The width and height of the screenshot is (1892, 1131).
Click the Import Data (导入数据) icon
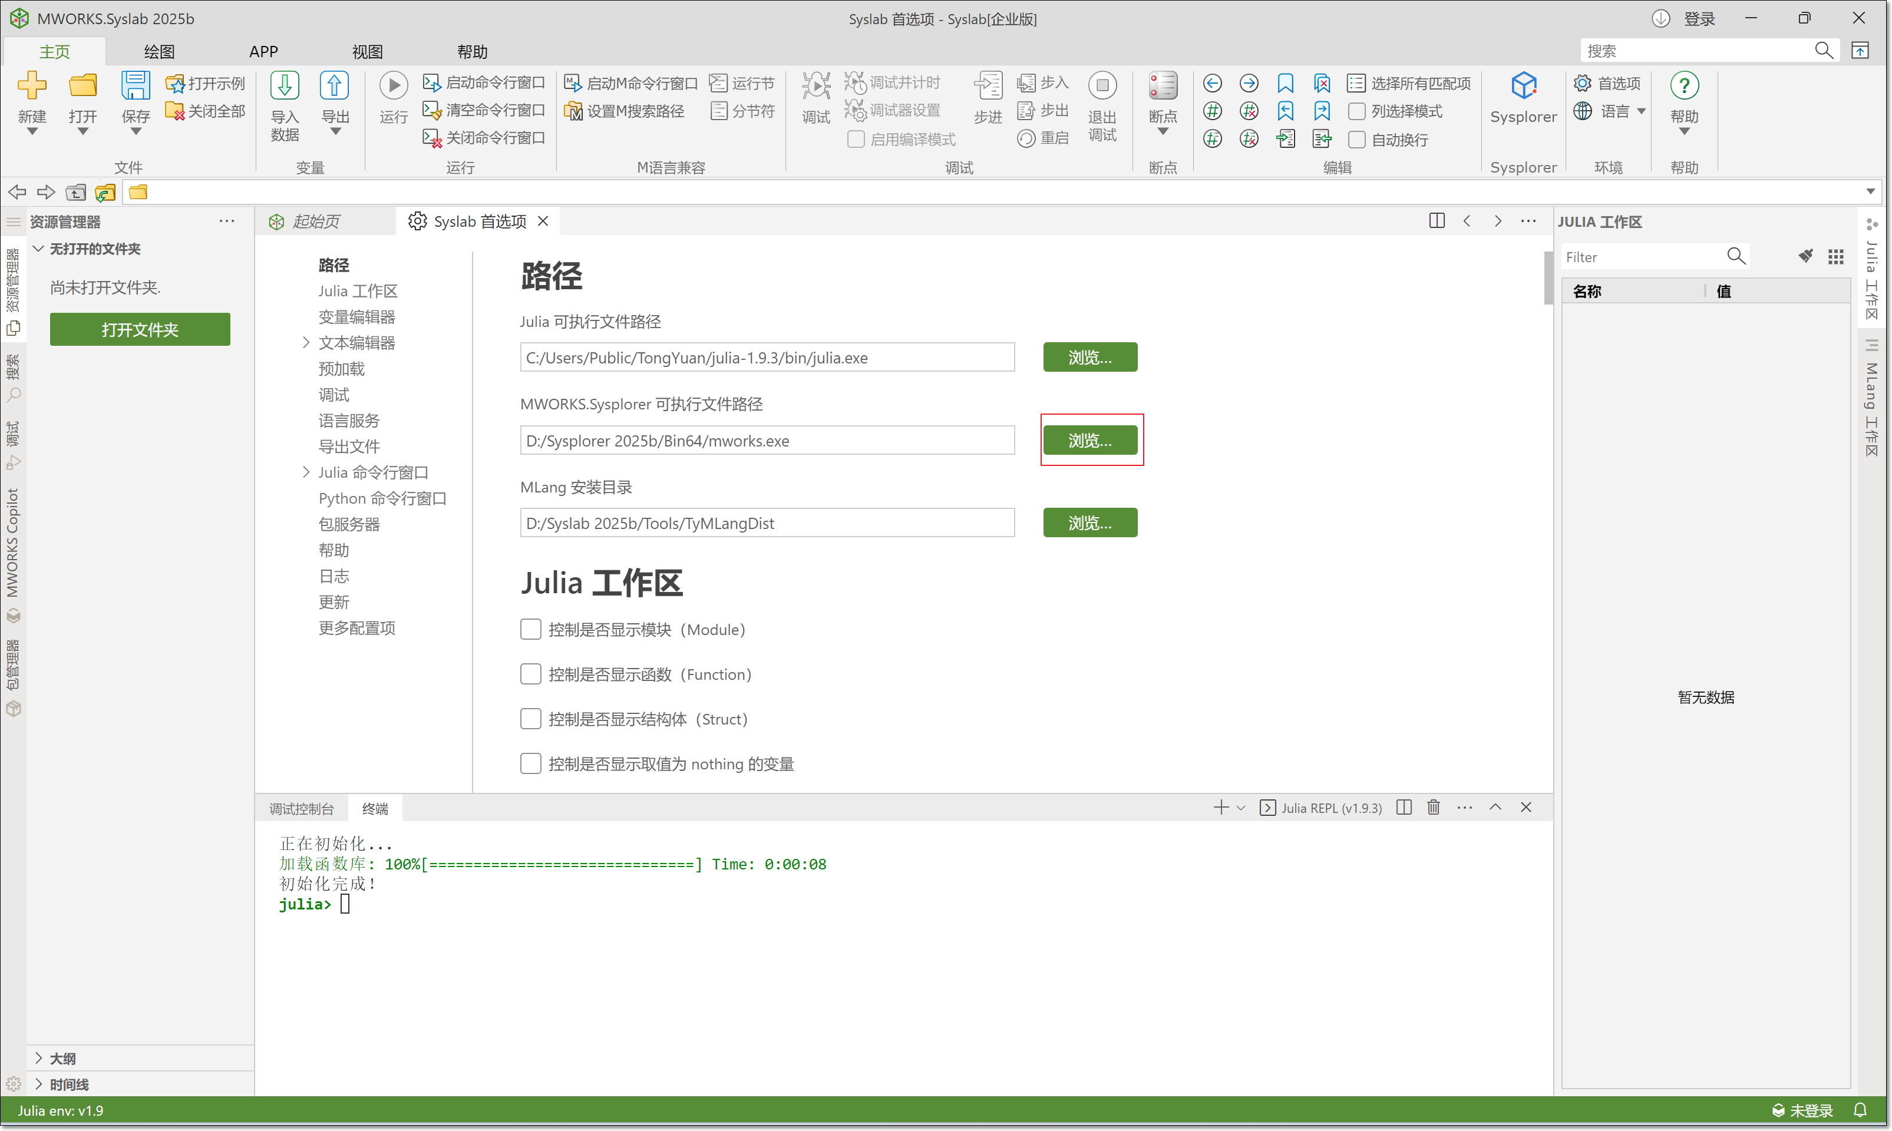285,86
